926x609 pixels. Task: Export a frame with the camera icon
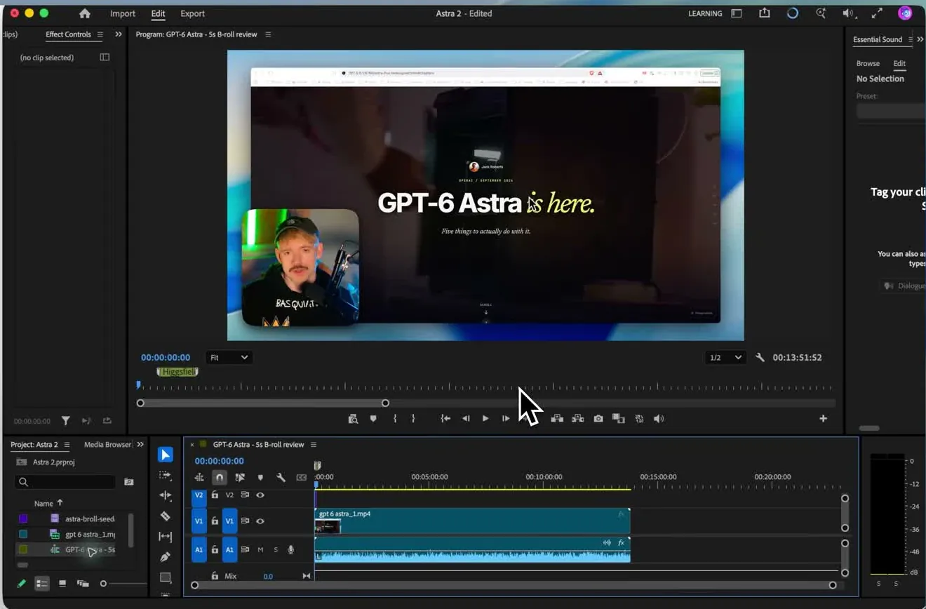tap(598, 419)
